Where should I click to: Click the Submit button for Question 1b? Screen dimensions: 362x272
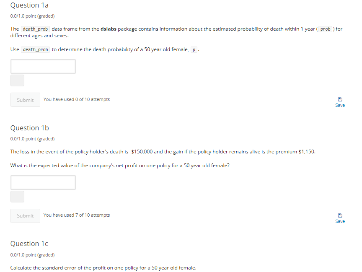point(25,215)
